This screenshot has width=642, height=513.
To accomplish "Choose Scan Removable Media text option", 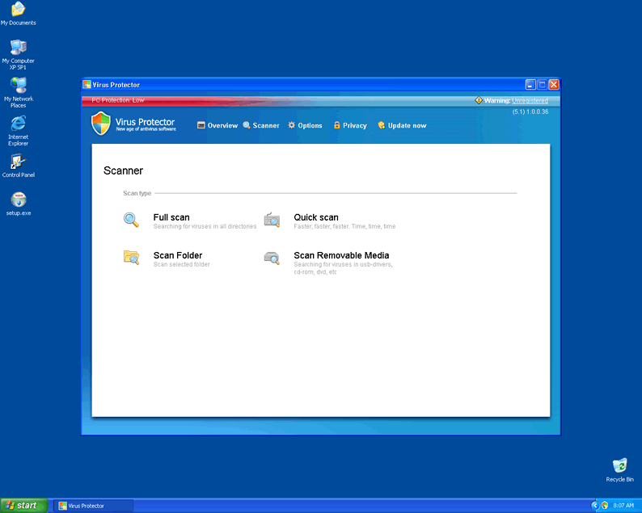I will coord(341,255).
